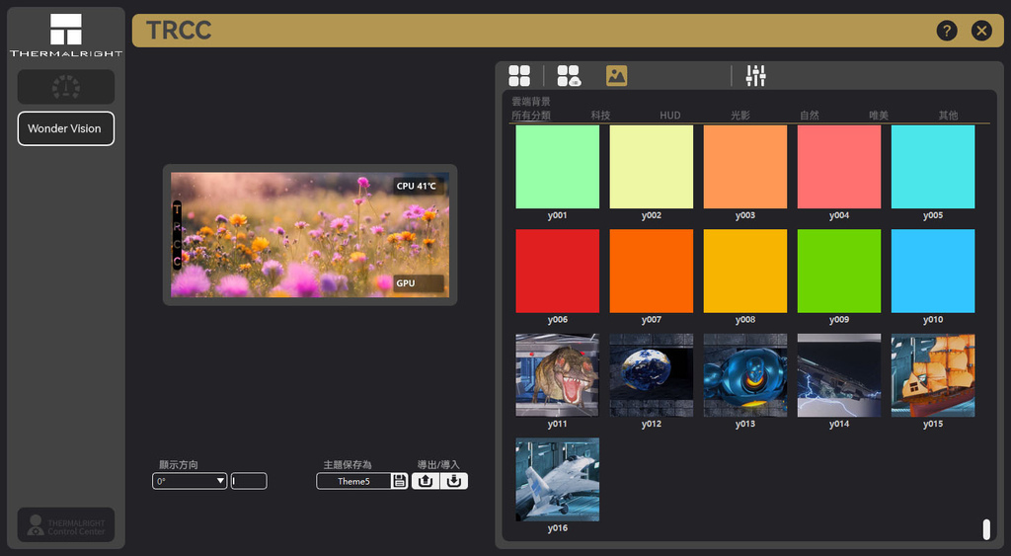Pick the red y006 color background
1011x556 pixels.
click(557, 271)
